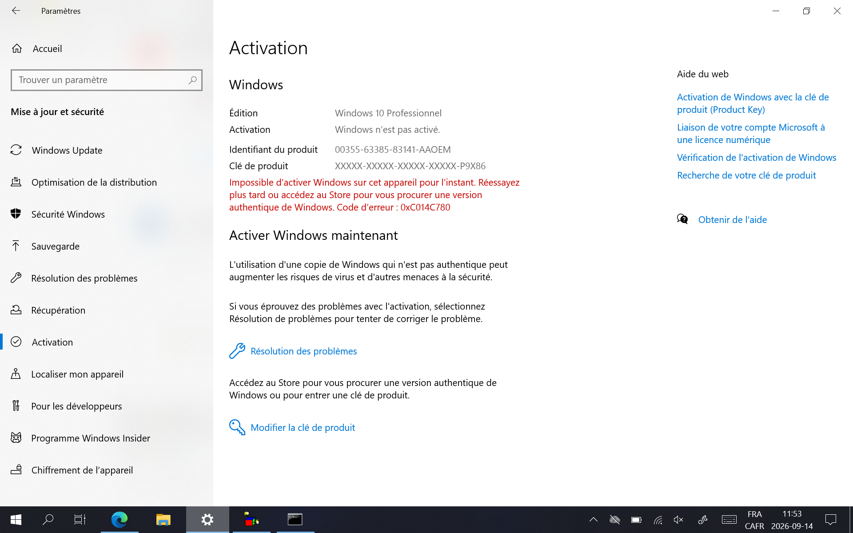Open the colorful blocks app on taskbar

click(251, 519)
